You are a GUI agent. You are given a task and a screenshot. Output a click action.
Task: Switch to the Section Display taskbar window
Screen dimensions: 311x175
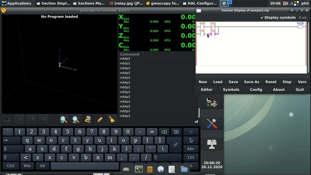[53, 3]
